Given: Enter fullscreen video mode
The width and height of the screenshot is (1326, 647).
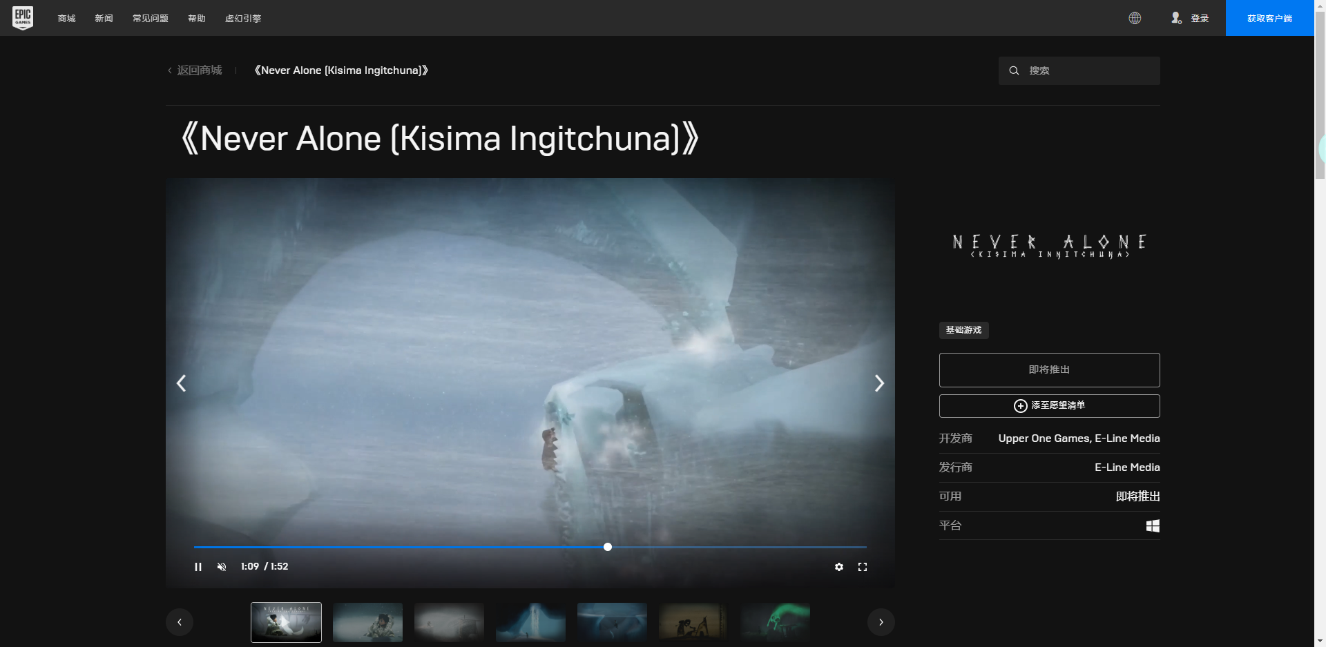Looking at the screenshot, I should pos(863,567).
